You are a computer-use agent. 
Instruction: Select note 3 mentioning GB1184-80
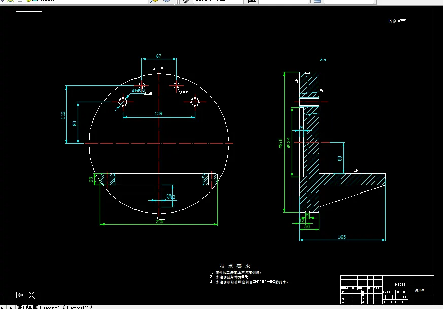[x=249, y=282]
